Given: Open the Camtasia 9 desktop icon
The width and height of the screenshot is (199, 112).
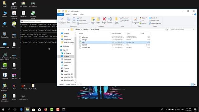Looking at the screenshot, I should tap(5, 66).
